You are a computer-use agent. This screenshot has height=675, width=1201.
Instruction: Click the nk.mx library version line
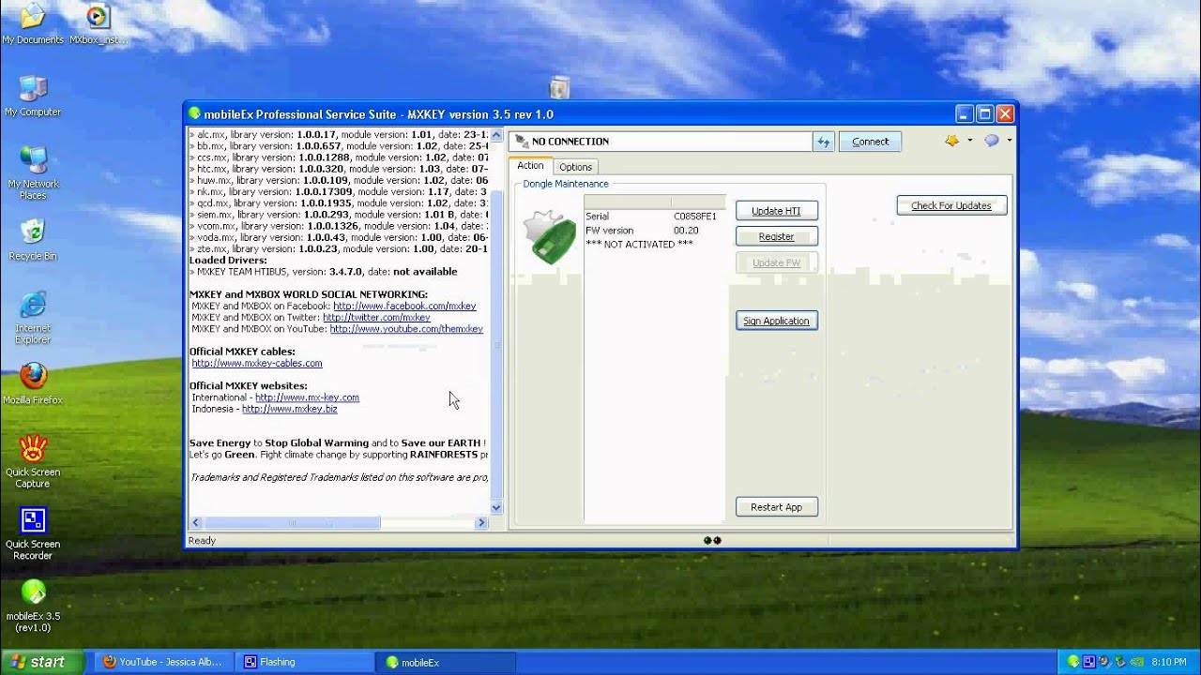(339, 191)
